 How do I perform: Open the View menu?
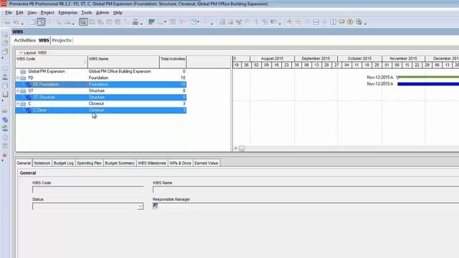pyautogui.click(x=32, y=13)
